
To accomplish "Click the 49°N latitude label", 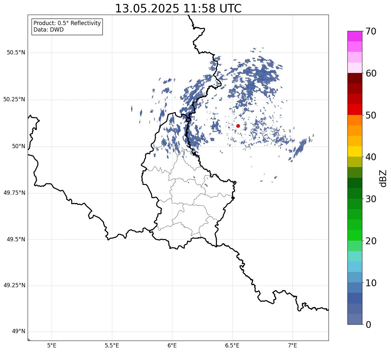I will click(x=19, y=331).
